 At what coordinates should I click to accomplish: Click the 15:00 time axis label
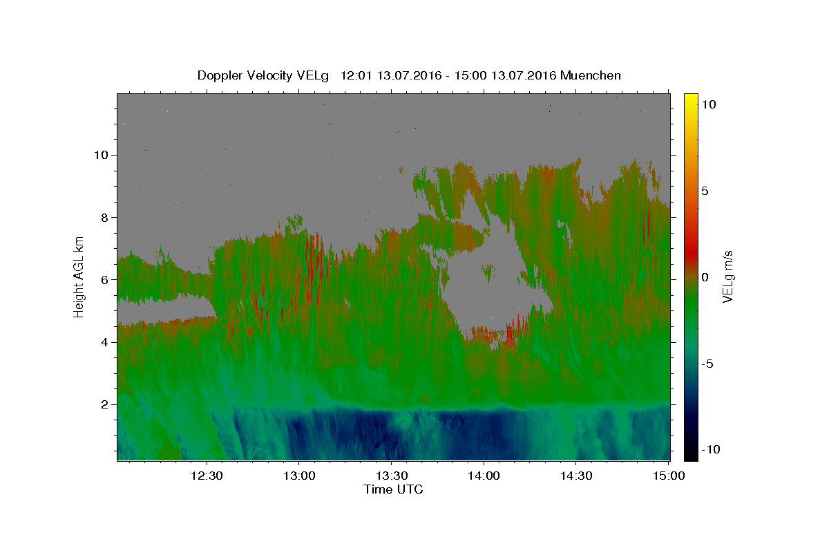[x=669, y=476]
